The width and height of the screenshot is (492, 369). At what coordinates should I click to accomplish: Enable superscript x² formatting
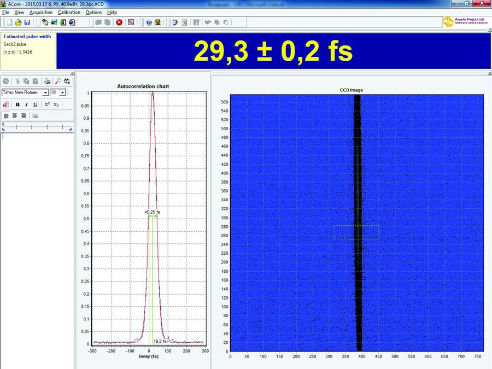(x=47, y=104)
